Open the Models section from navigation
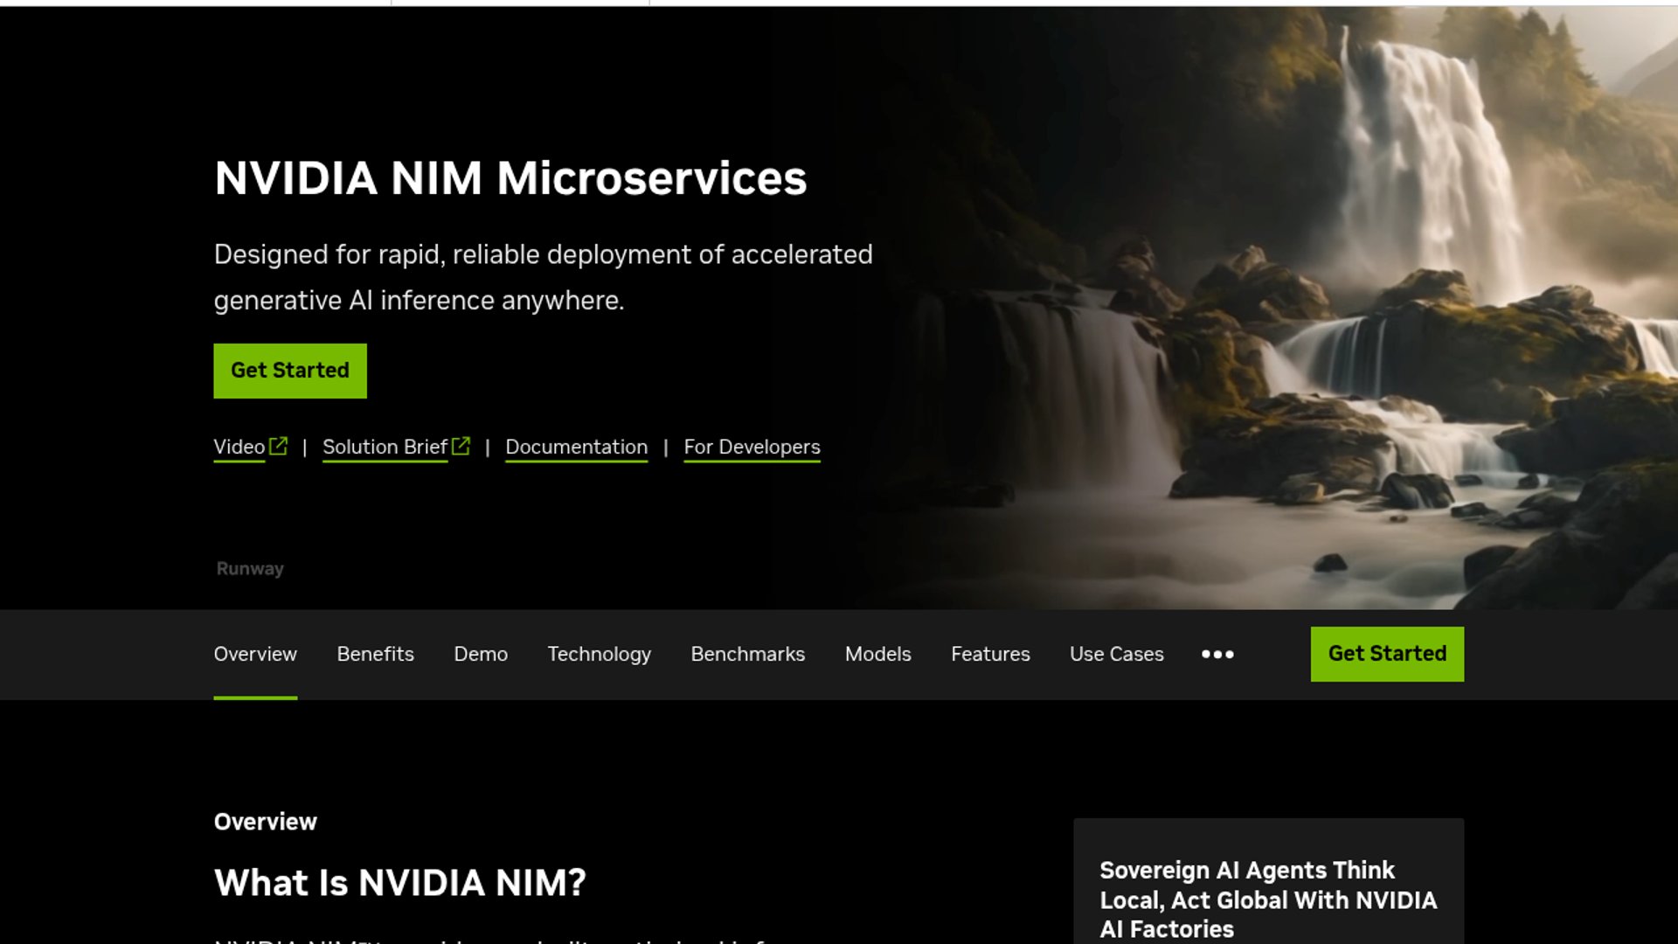The width and height of the screenshot is (1678, 944). [877, 654]
